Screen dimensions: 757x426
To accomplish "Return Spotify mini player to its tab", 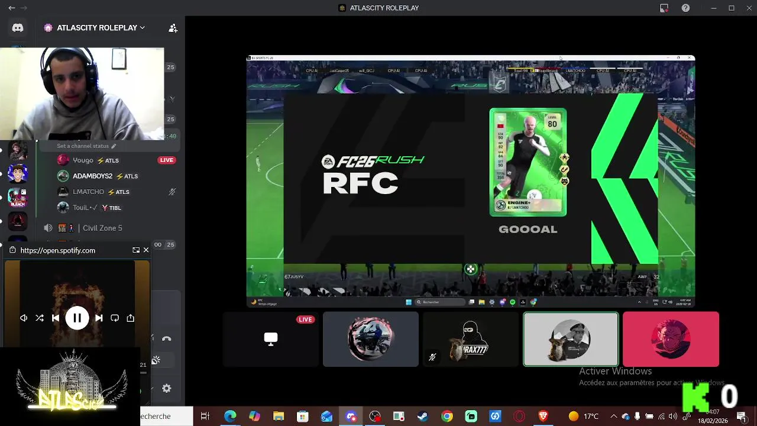I will point(136,250).
